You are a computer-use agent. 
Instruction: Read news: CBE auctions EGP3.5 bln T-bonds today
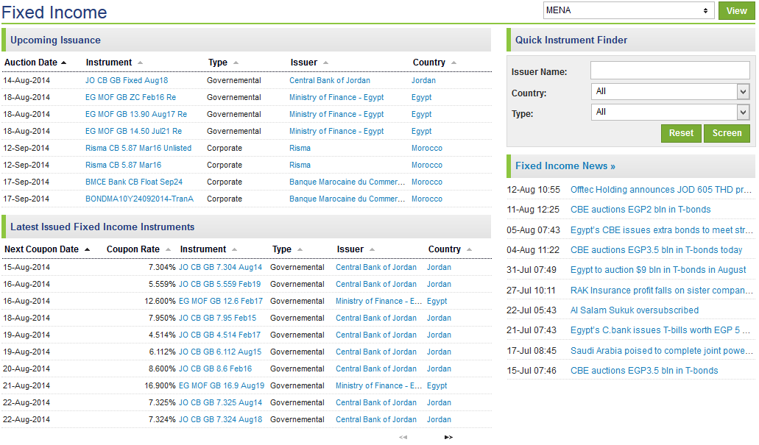click(x=657, y=250)
